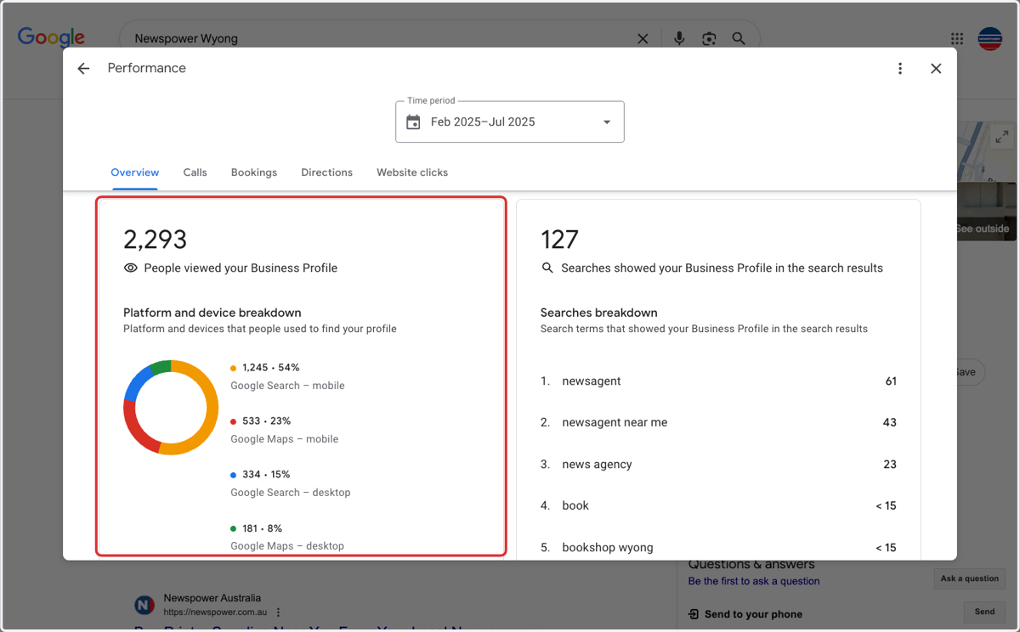
Task: Click the 'news agency' search term
Action: point(597,465)
